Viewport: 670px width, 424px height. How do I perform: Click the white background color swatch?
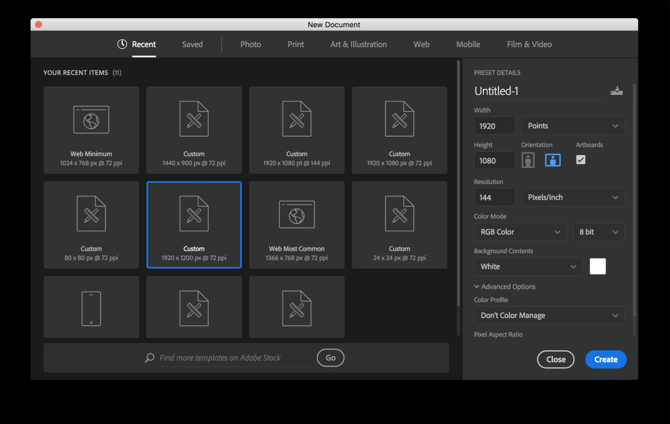click(598, 266)
